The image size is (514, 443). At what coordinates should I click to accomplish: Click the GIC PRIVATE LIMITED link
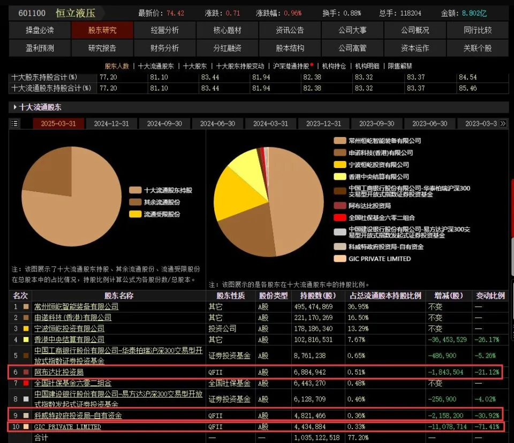(x=67, y=426)
